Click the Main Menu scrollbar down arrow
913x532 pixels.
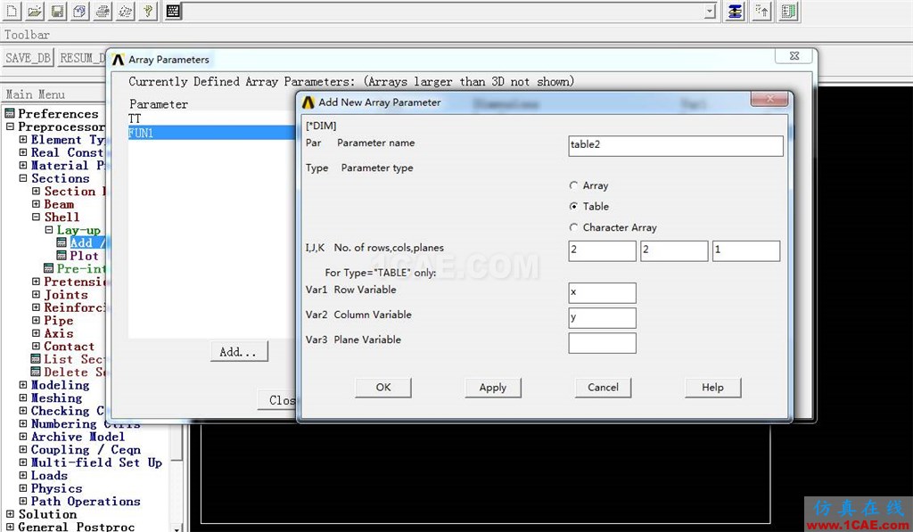(177, 528)
